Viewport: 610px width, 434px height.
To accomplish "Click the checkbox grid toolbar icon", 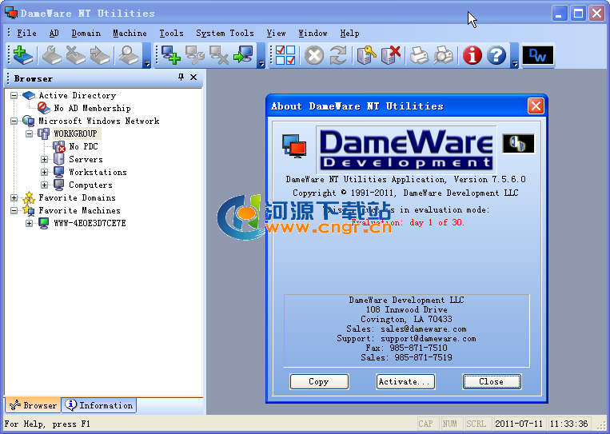I will 285,55.
